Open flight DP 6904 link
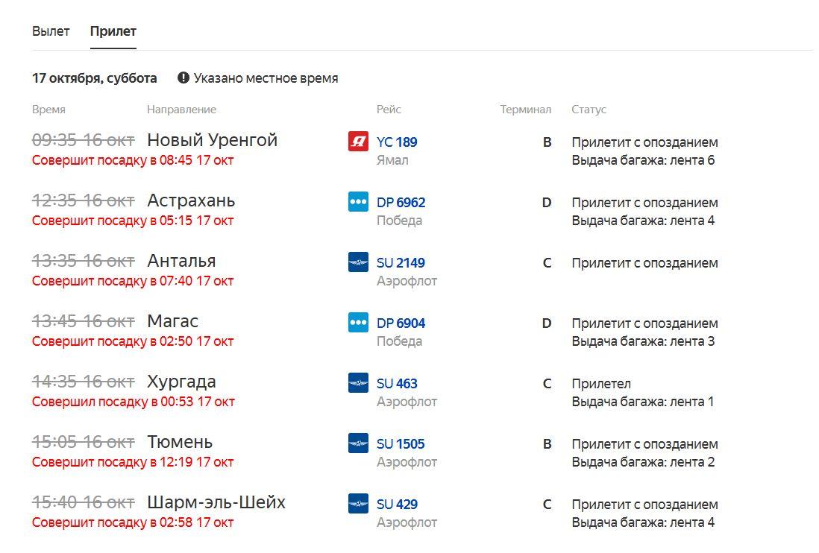The height and width of the screenshot is (553, 819). [401, 323]
